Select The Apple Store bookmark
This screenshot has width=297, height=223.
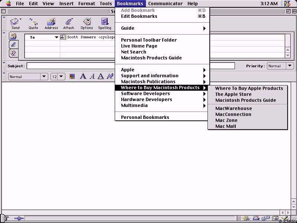248,94
